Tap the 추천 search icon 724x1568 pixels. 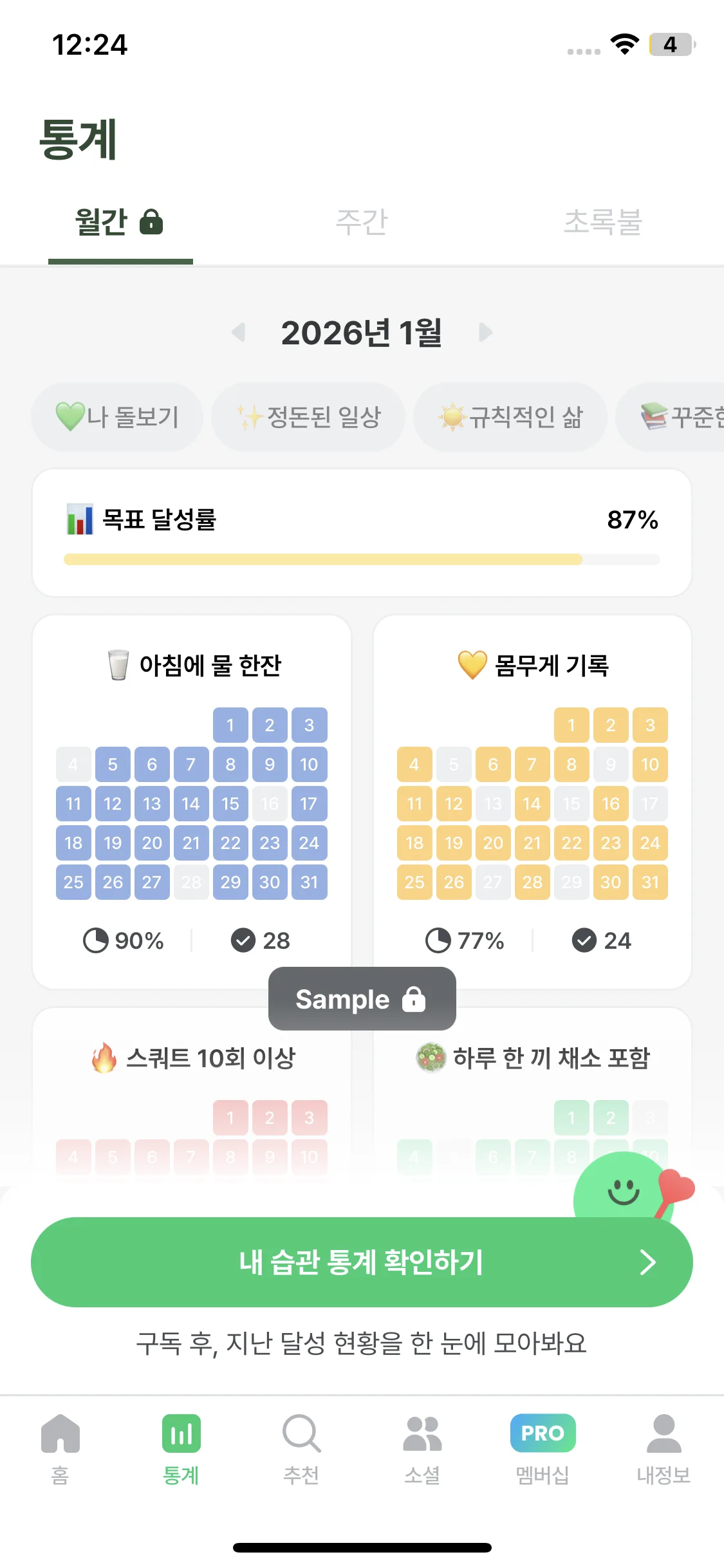(301, 1433)
